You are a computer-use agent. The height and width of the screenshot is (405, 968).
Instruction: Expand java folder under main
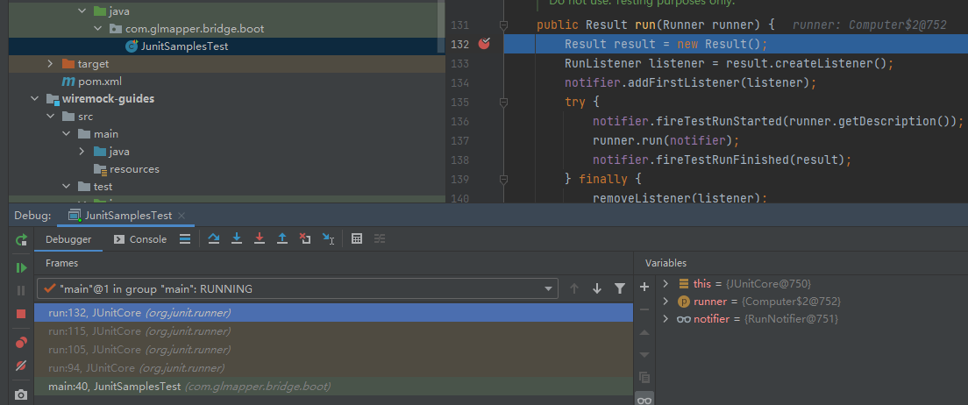click(x=82, y=152)
